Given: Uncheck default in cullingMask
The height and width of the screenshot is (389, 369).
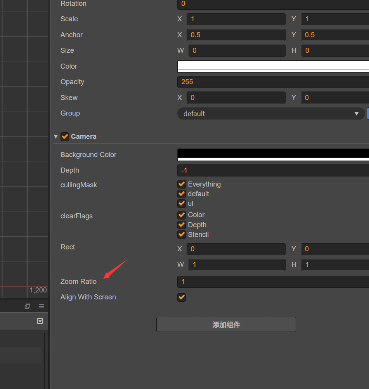Looking at the screenshot, I should [182, 194].
